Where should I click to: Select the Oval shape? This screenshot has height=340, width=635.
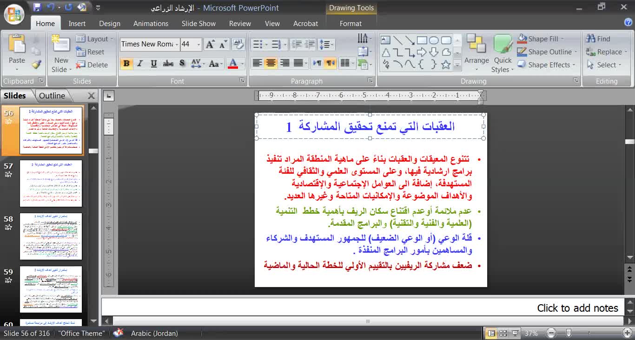pyautogui.click(x=434, y=40)
